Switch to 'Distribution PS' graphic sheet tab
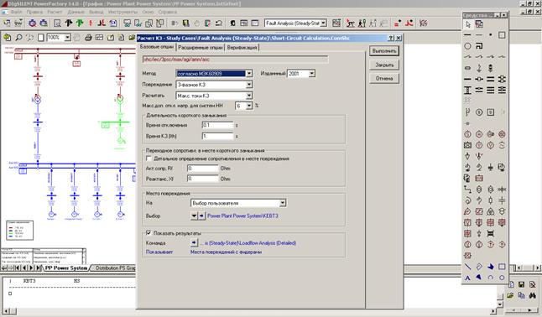This screenshot has height=317, width=542. tap(116, 268)
